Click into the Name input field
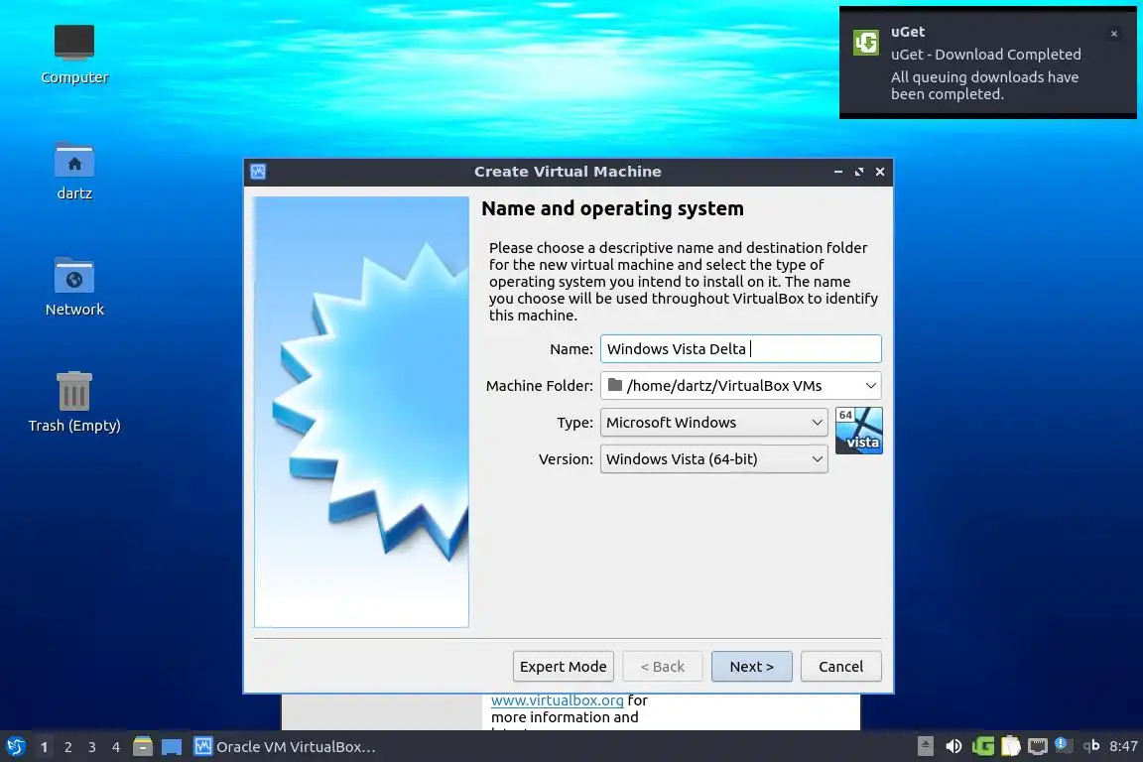1143x762 pixels. (740, 348)
